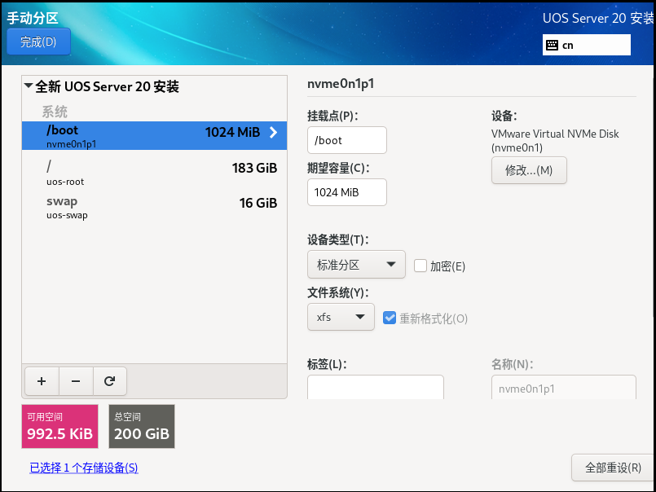This screenshot has height=492, width=656.
Task: Click the 期望容量 1024 MiB input field
Action: (x=347, y=192)
